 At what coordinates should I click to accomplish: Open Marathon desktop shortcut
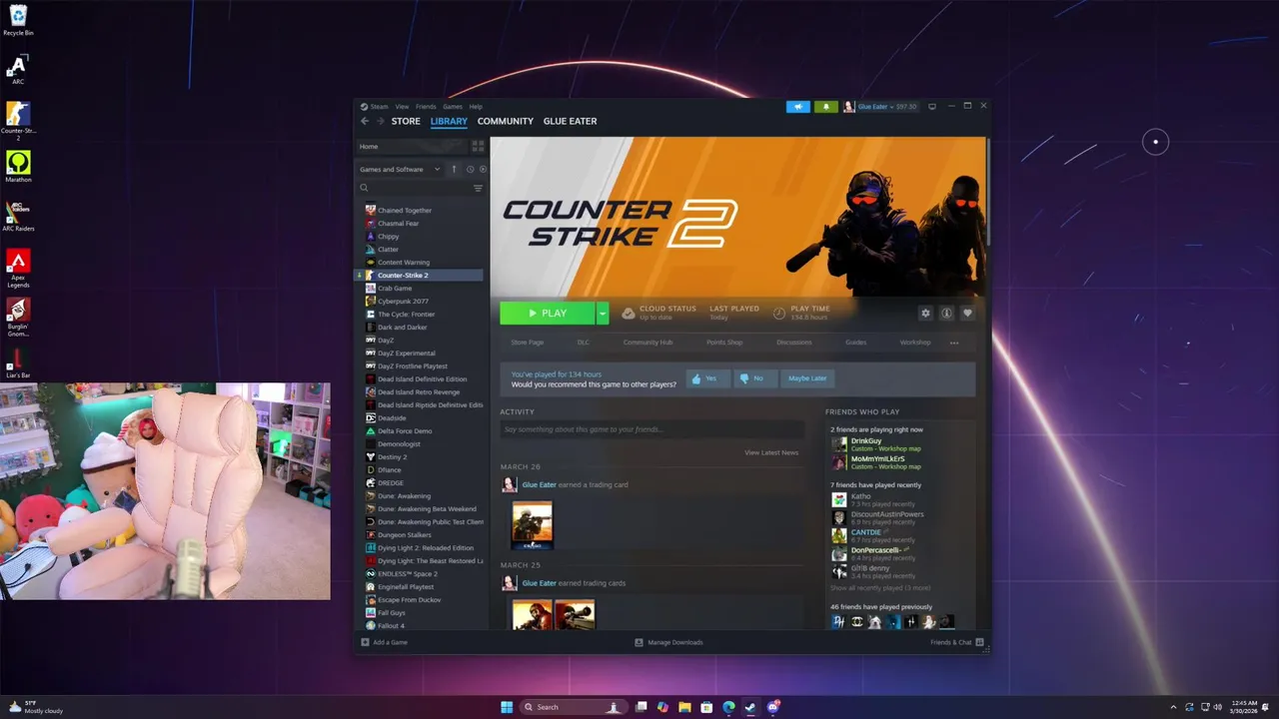[18, 167]
